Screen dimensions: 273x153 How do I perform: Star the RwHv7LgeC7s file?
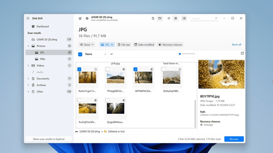click(95, 69)
